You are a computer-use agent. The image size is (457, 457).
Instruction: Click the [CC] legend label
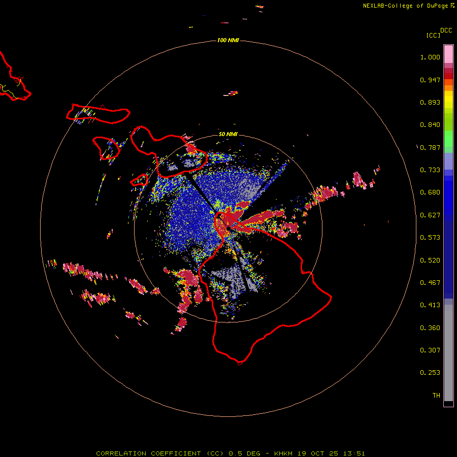tap(433, 35)
